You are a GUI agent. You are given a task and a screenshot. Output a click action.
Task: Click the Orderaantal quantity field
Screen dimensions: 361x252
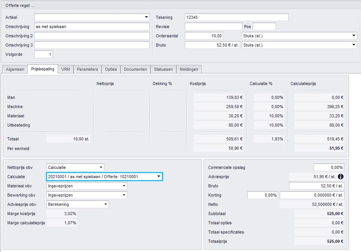[204, 36]
